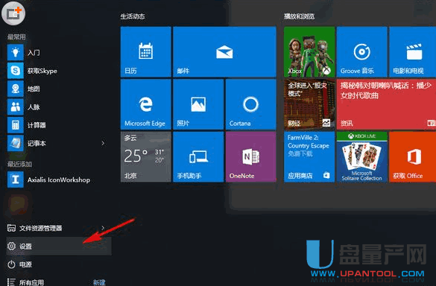
Task: Open 设置 settings
Action: click(x=59, y=247)
